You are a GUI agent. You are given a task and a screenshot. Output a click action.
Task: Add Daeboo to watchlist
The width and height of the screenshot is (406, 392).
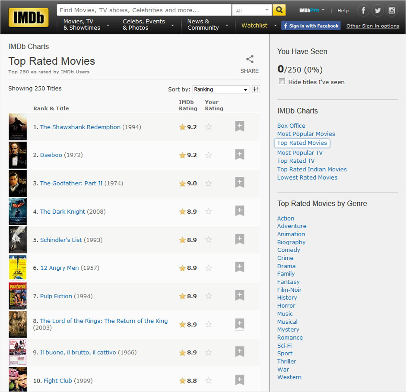[x=240, y=155]
